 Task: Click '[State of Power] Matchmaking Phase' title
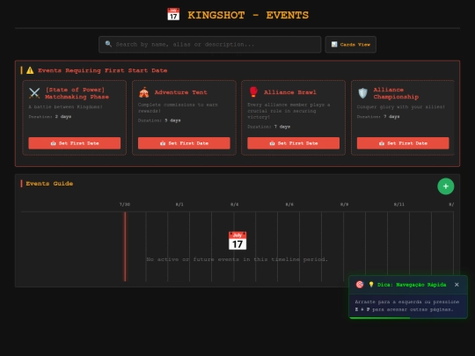pos(77,93)
